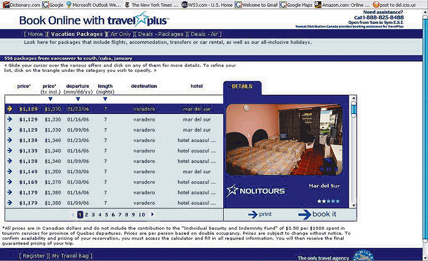The width and height of the screenshot is (428, 261).
Task: Go to the Home nav item
Action: [35, 34]
